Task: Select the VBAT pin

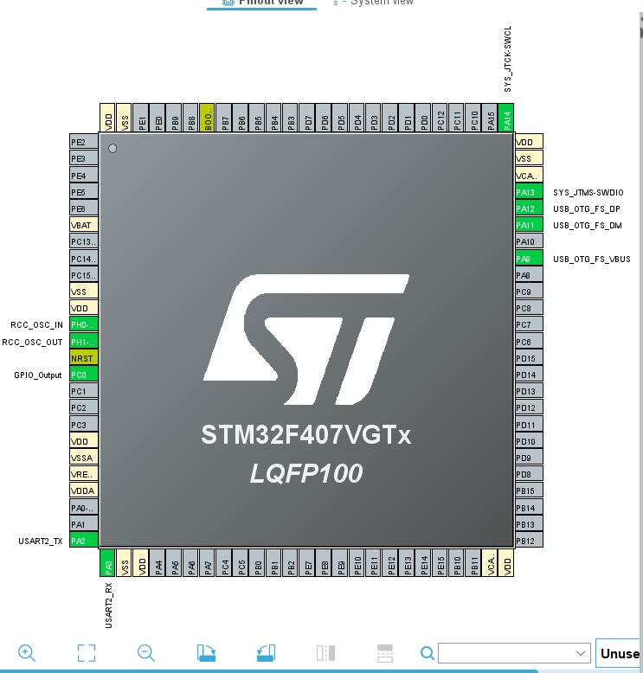Action: point(84,225)
